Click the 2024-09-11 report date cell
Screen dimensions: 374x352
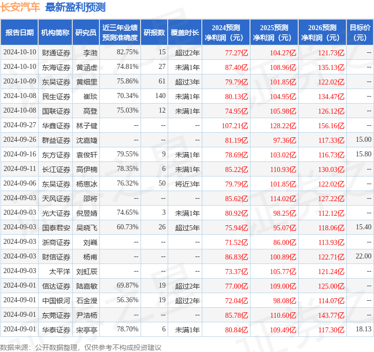[x=20, y=168]
